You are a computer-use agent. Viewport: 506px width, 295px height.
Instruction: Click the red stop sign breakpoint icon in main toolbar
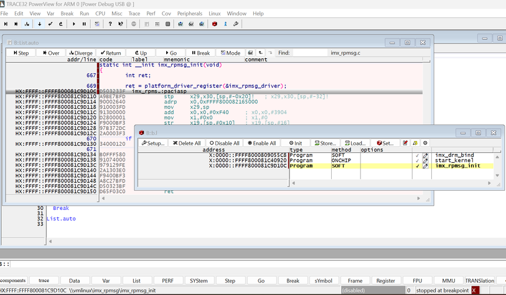[215, 24]
